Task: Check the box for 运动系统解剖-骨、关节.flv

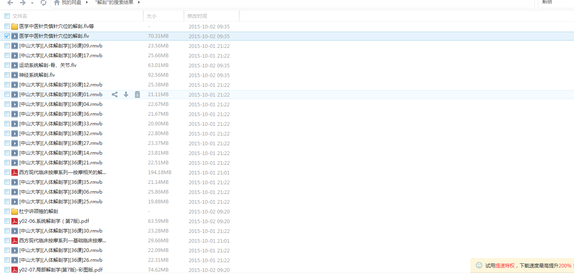Action: point(7,65)
